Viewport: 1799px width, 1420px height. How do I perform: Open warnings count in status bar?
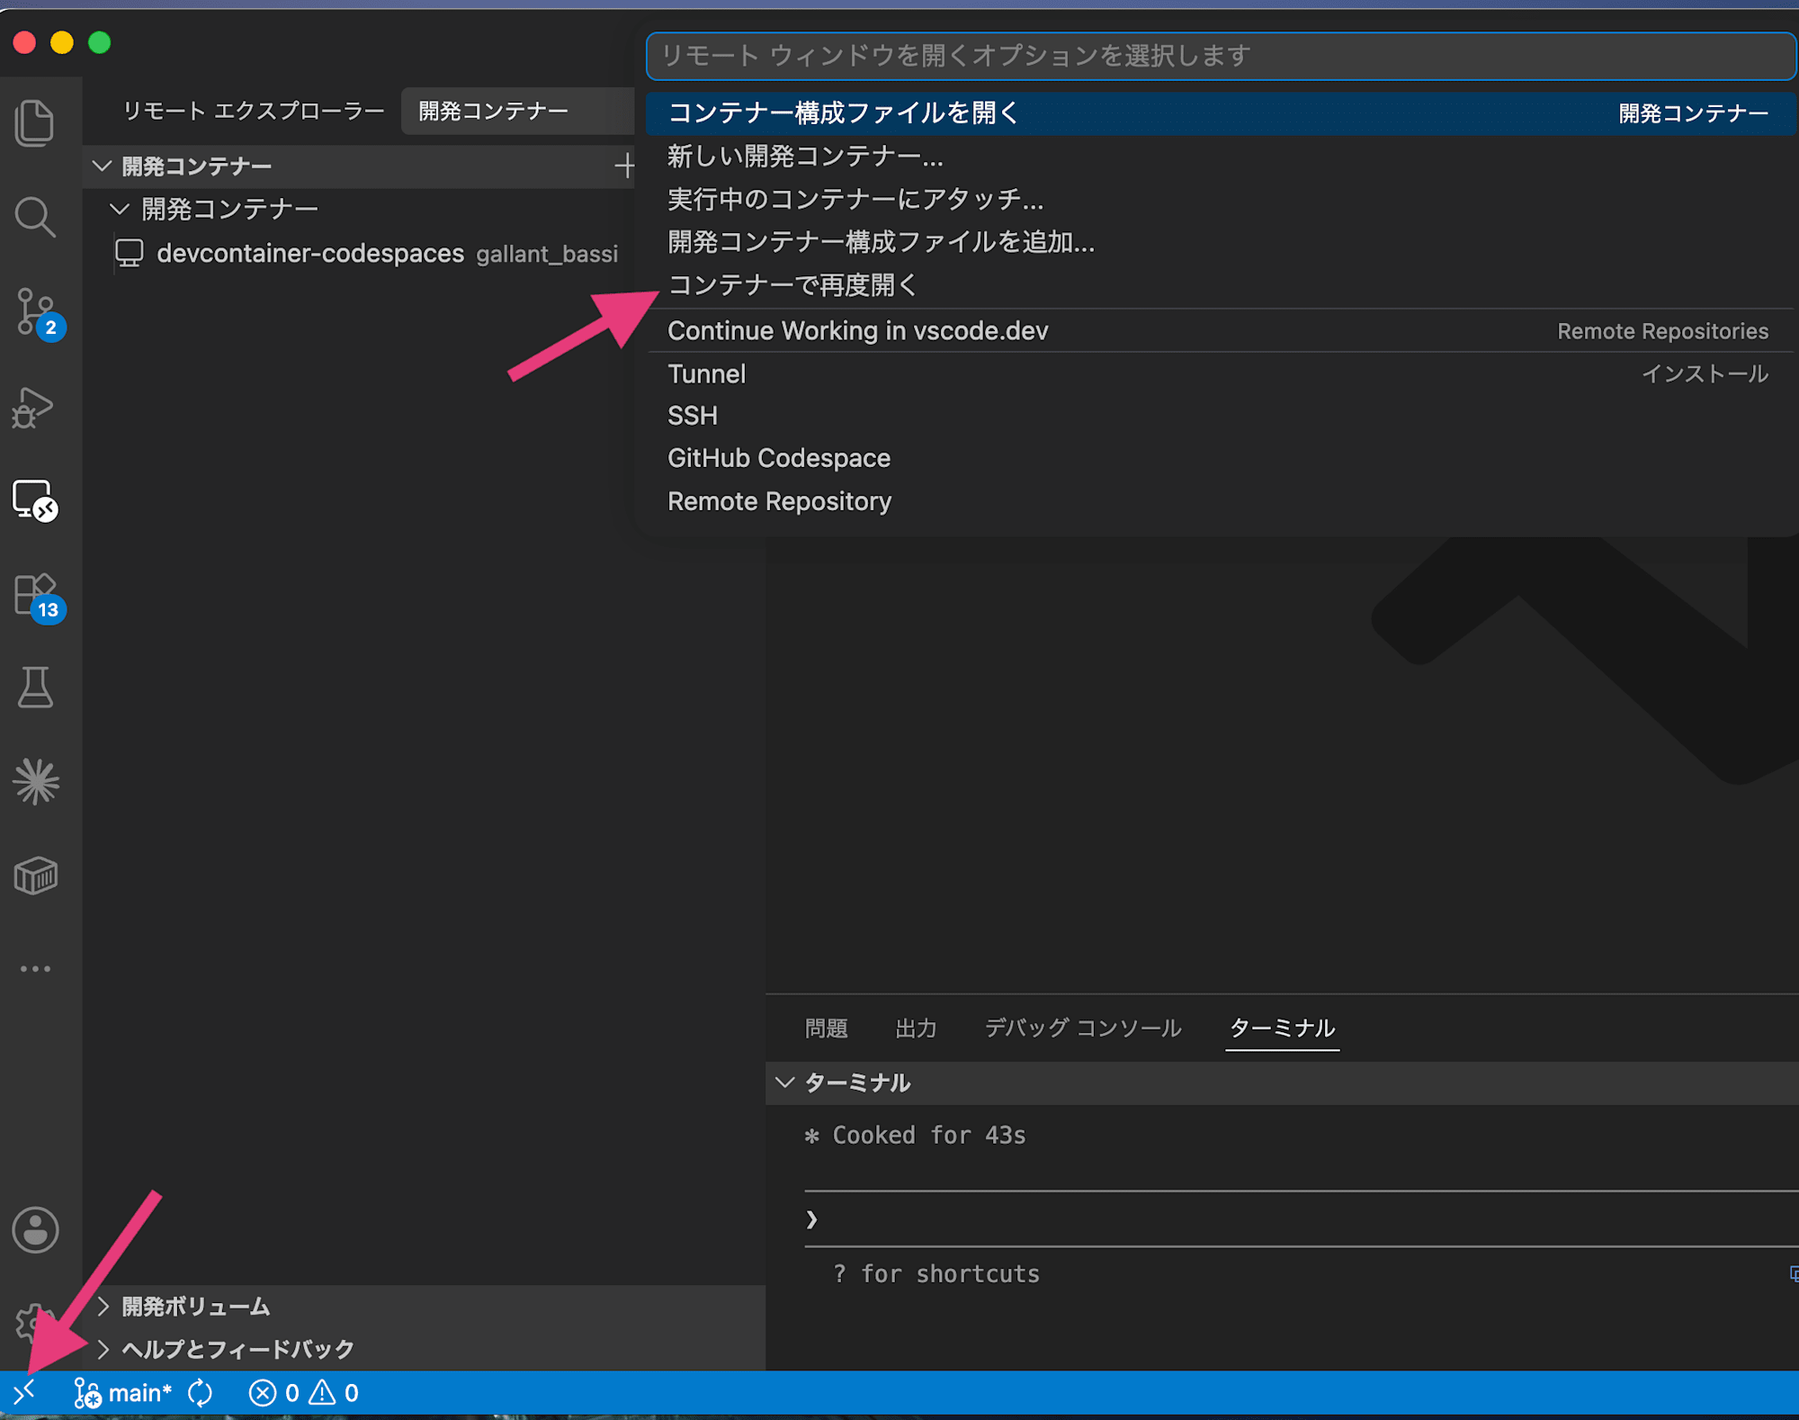tap(334, 1393)
